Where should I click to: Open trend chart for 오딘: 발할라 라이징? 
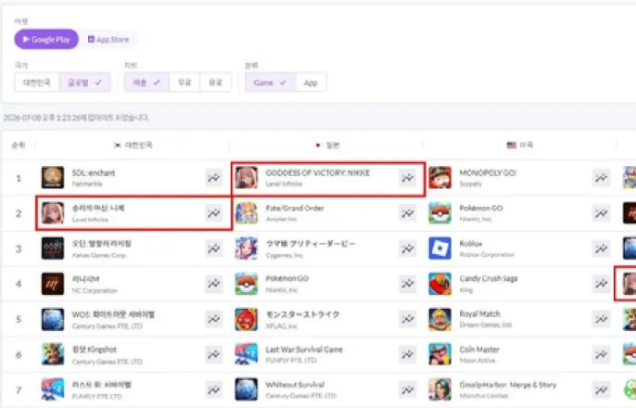point(214,249)
